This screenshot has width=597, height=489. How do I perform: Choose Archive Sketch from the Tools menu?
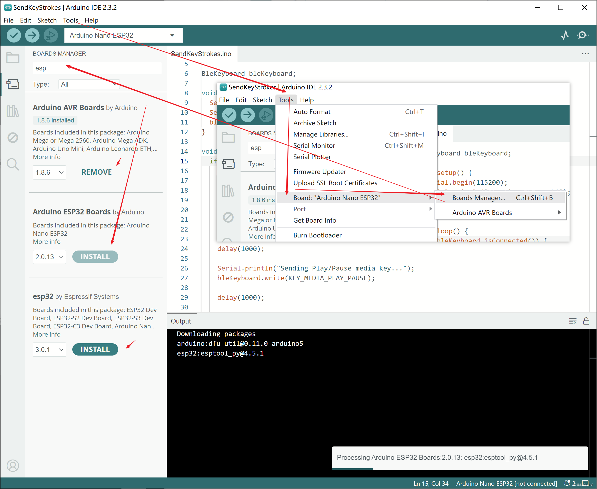356,123
